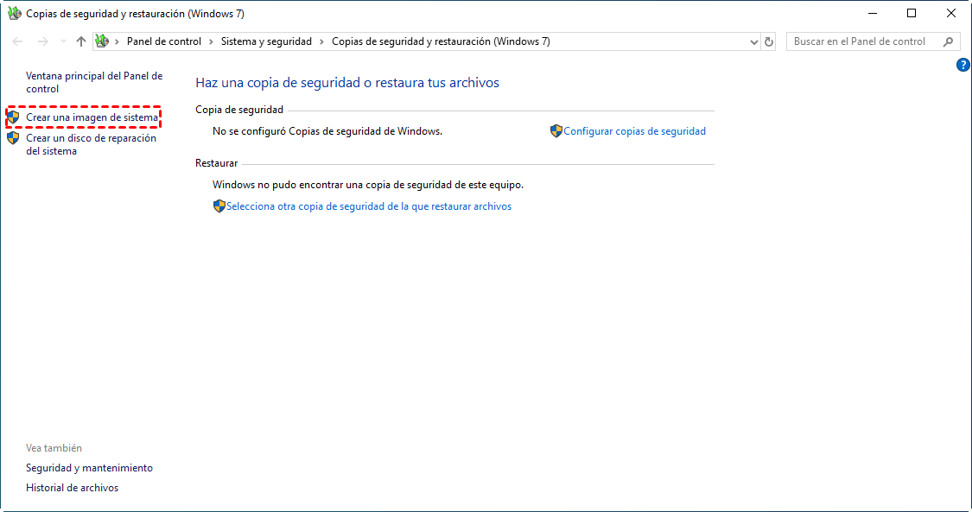Open the address bar history dropdown
The image size is (972, 512).
point(753,42)
